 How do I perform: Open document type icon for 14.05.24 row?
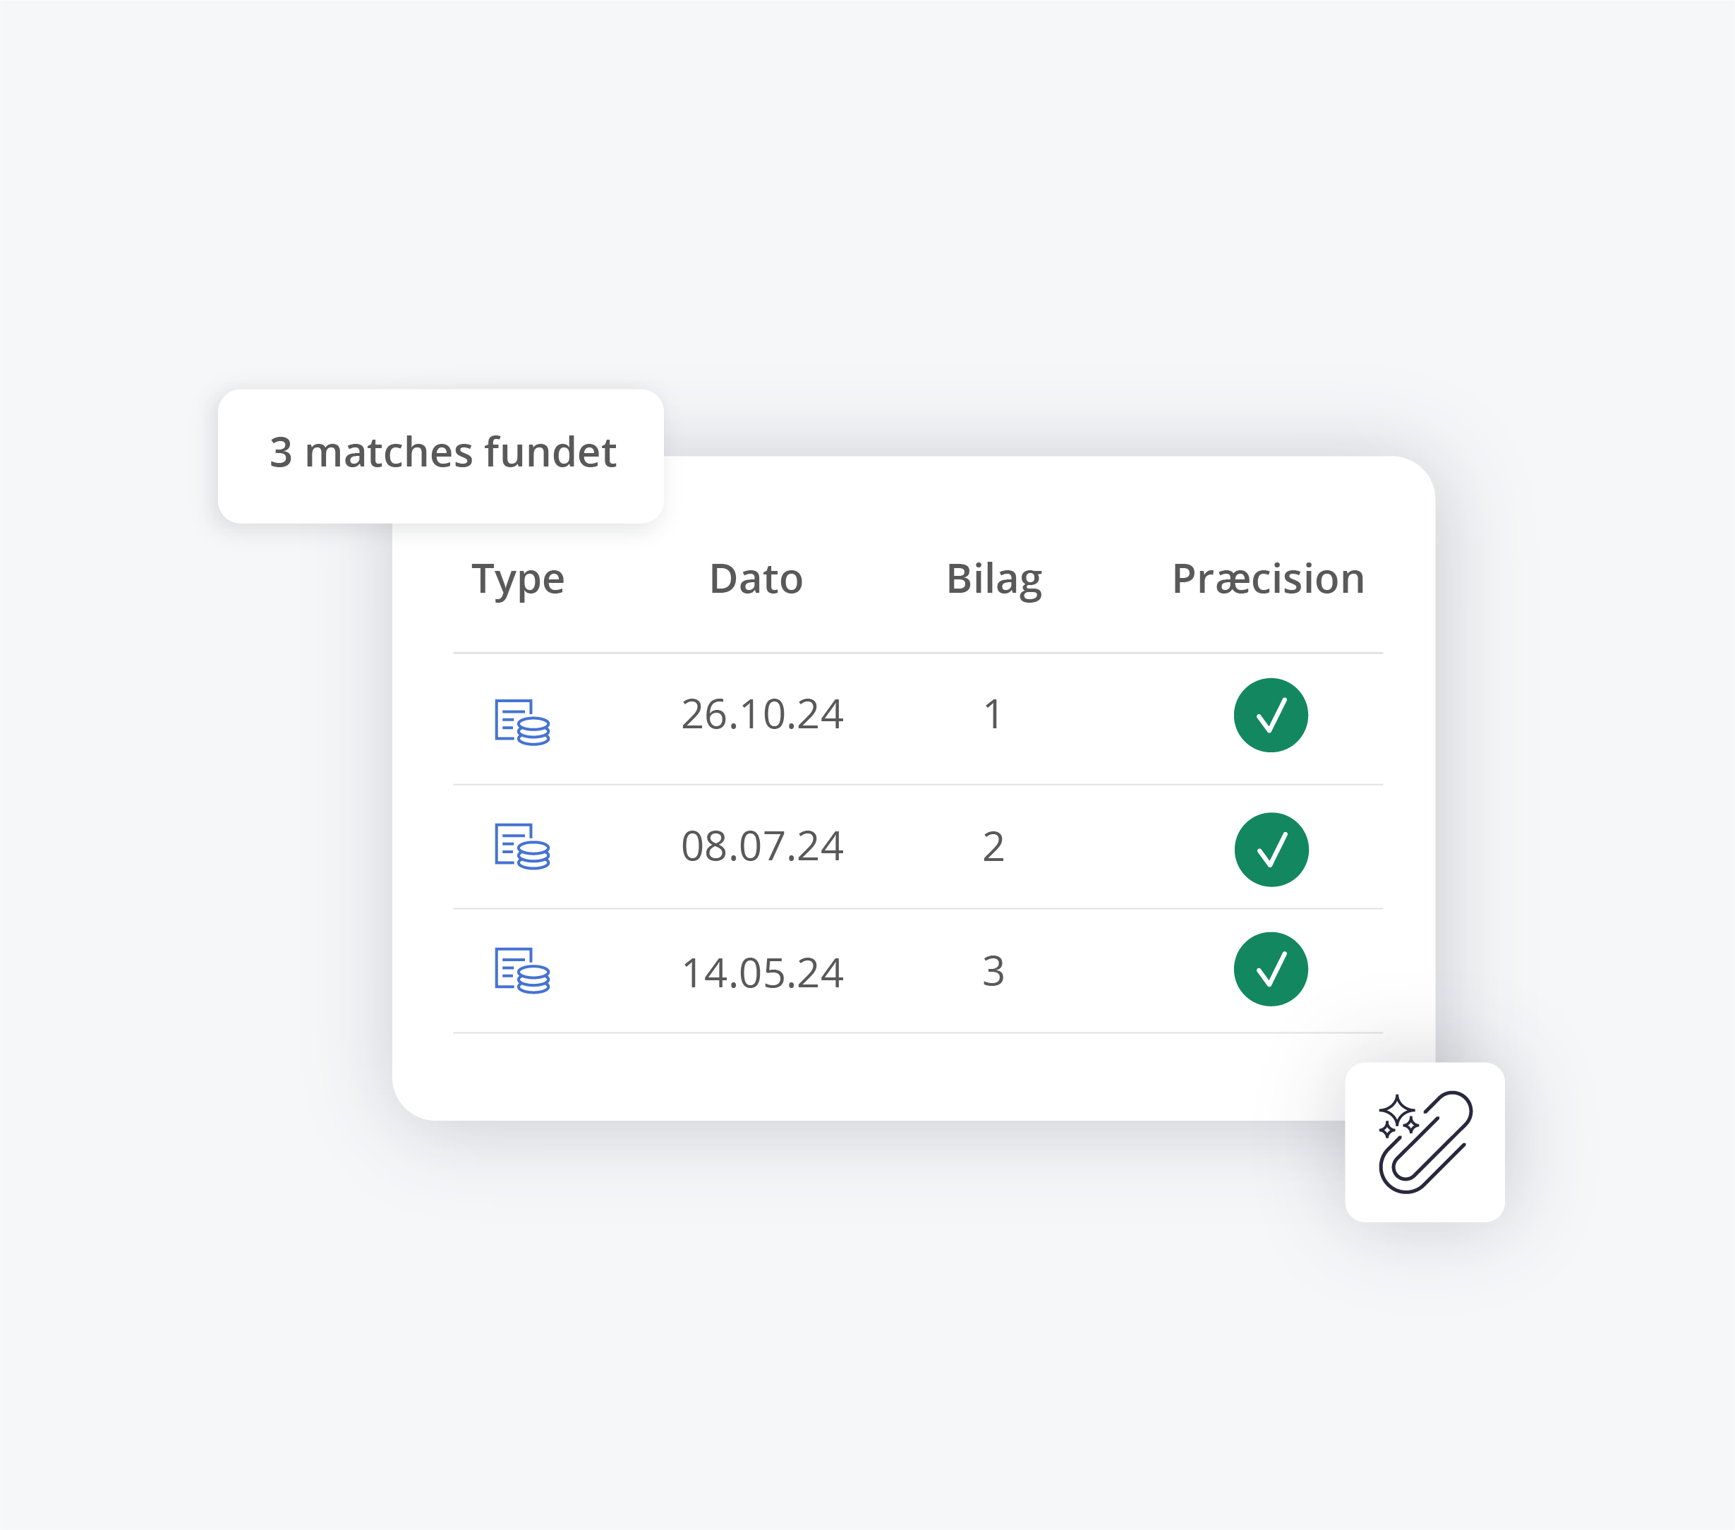522,970
